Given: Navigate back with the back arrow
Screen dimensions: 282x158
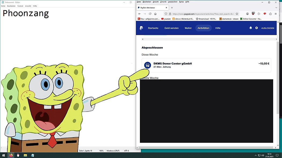Looking at the screenshot, I should (x=139, y=14).
